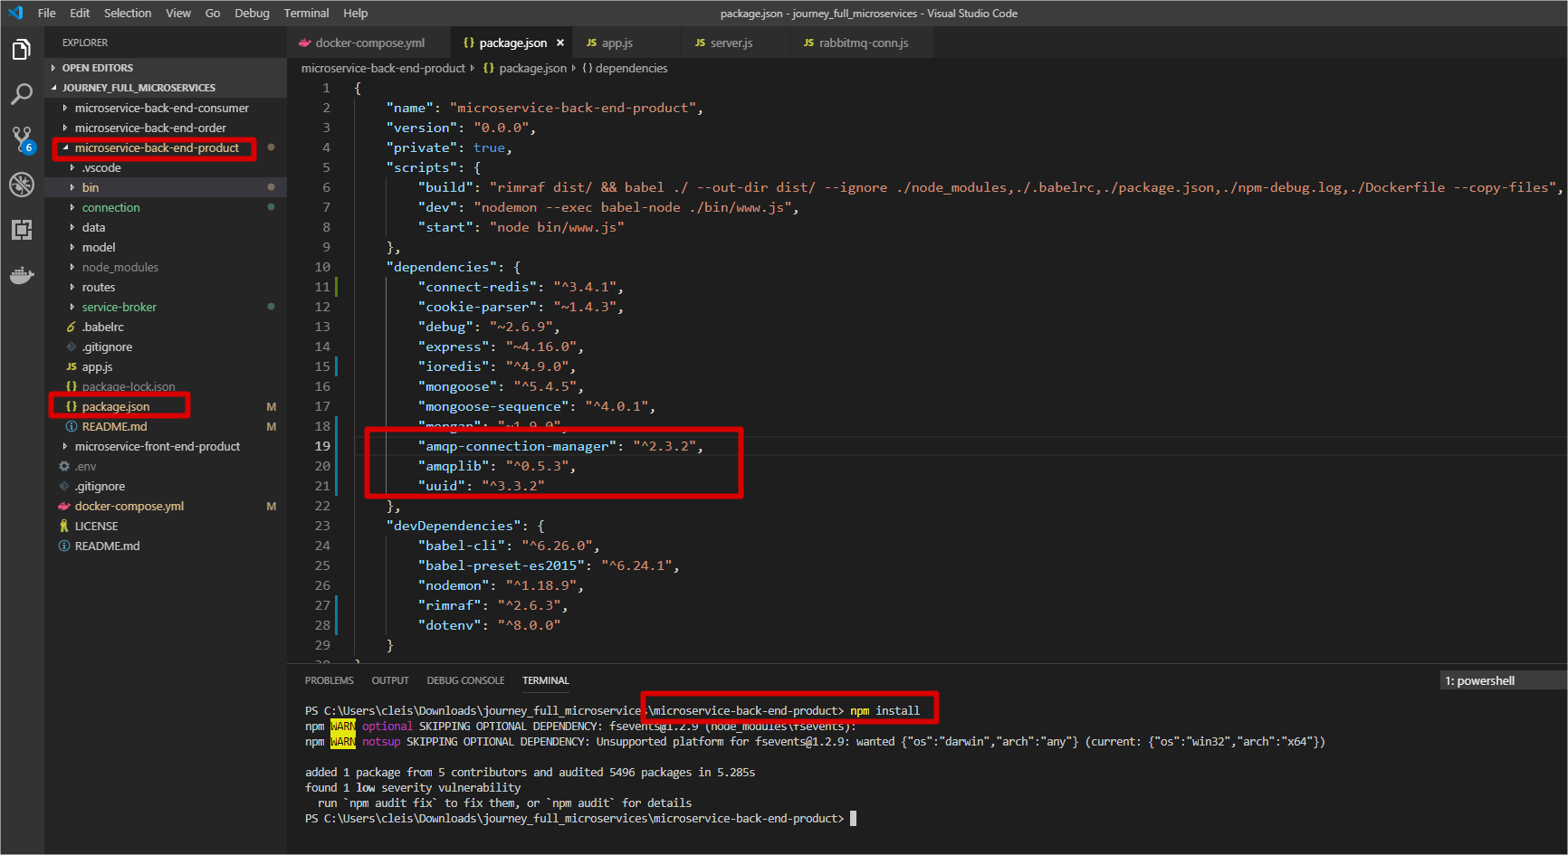Screen dimensions: 1568x855
Task: Open the Explorer view
Action: 22,49
